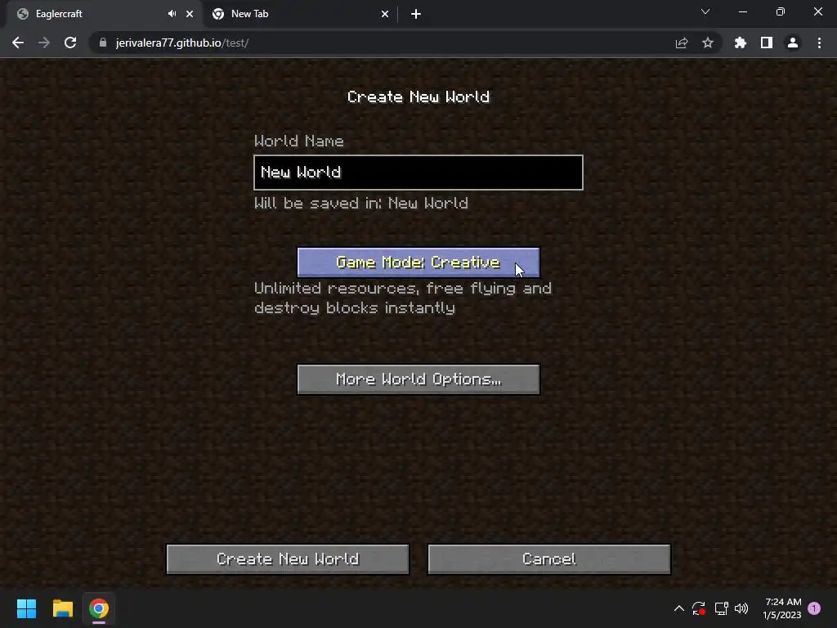Open More World Options

[418, 379]
